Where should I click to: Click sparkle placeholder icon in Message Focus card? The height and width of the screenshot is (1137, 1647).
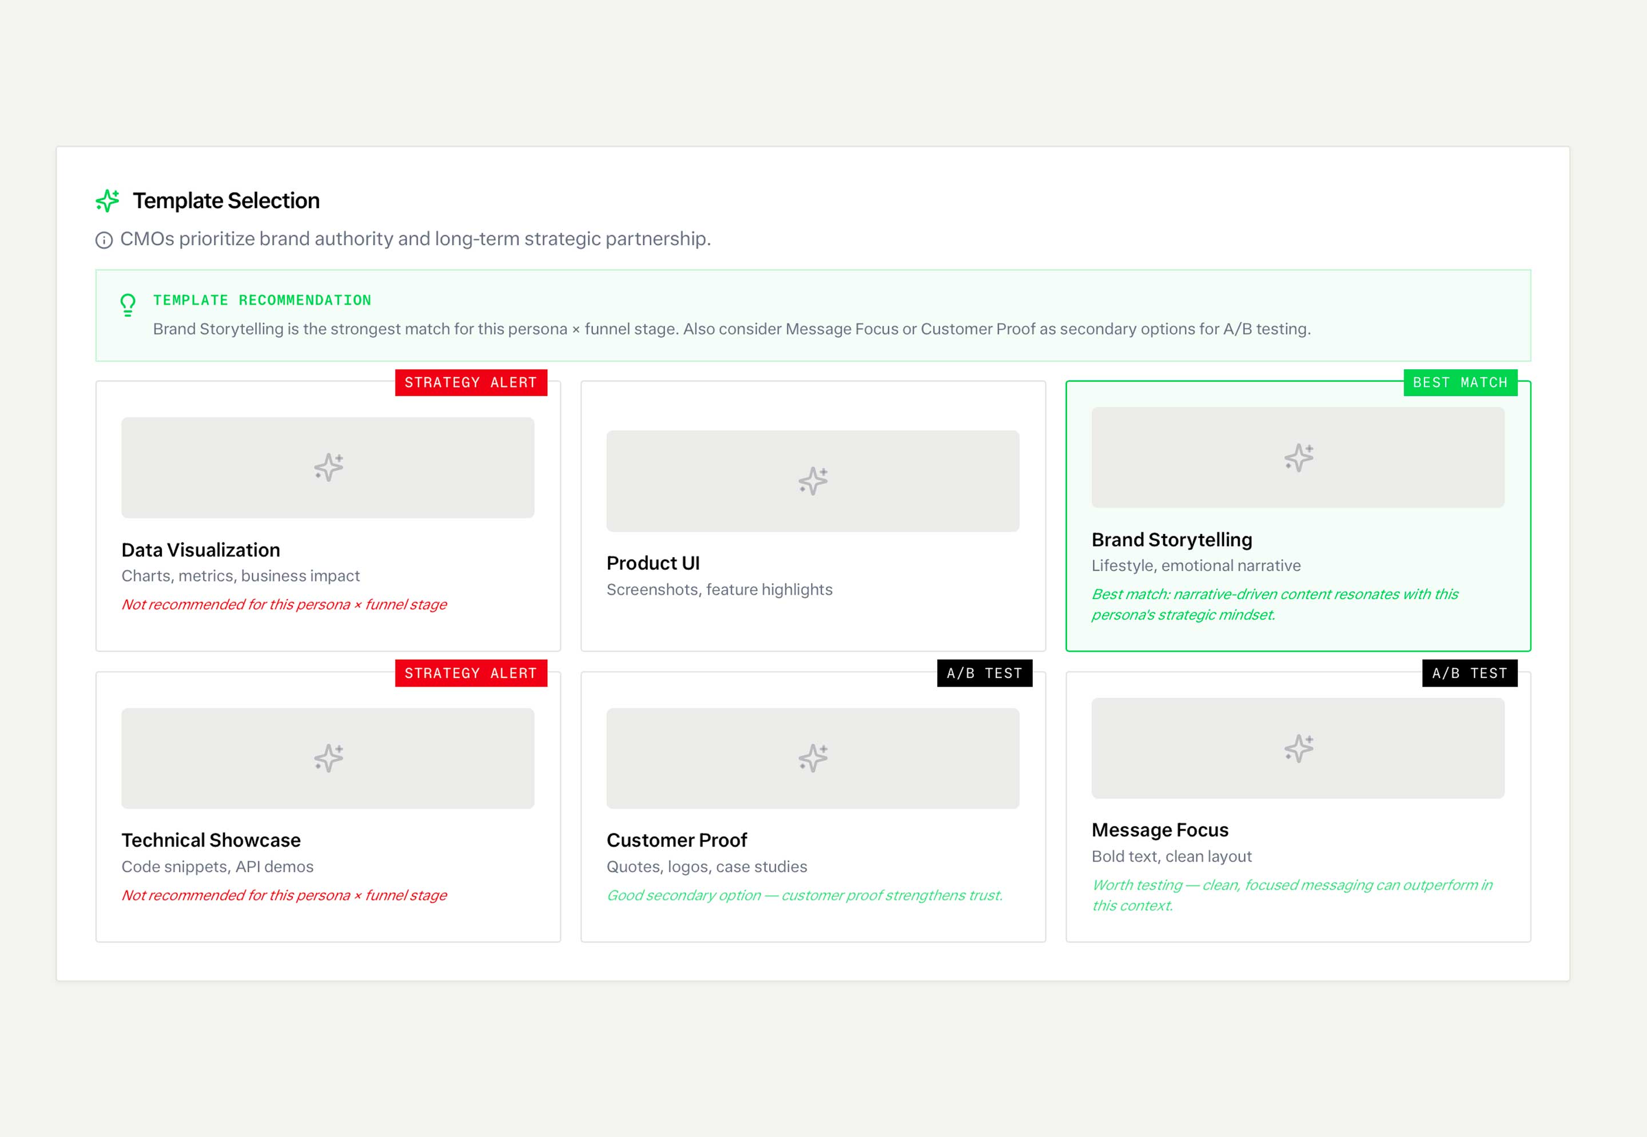[x=1299, y=748]
